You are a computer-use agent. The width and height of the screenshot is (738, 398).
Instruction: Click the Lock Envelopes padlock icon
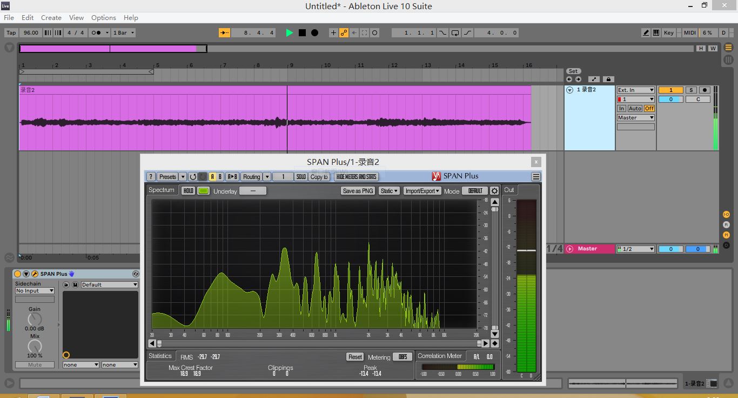click(x=608, y=79)
